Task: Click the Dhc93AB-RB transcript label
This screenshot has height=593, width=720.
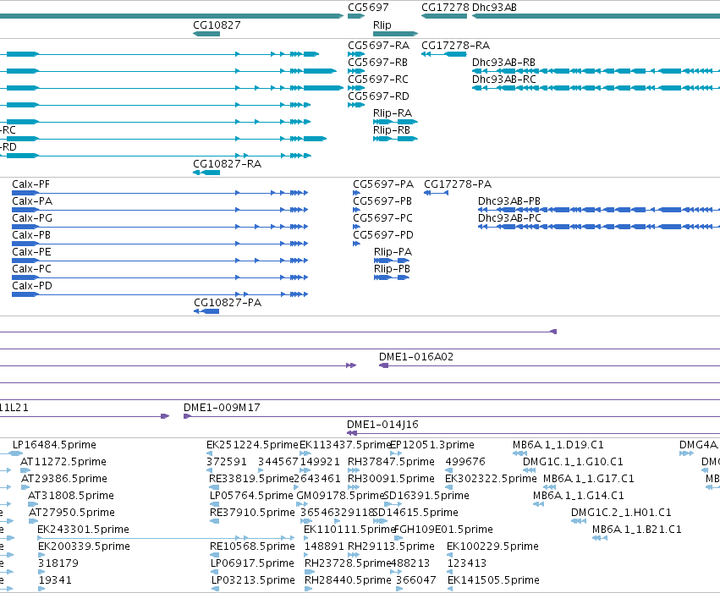Action: 503,63
